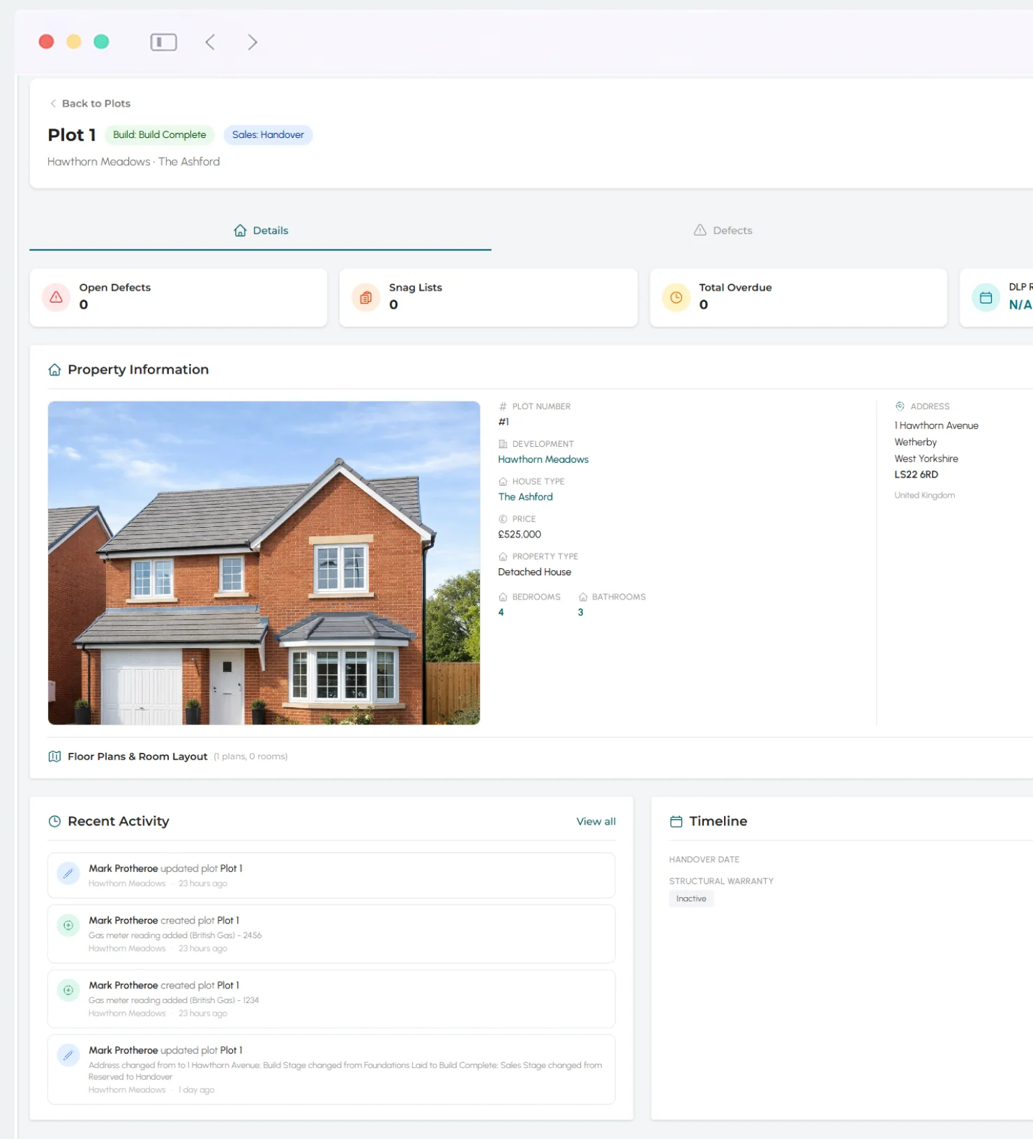Switch to the Details tab
The width and height of the screenshot is (1033, 1139).
pyautogui.click(x=260, y=230)
